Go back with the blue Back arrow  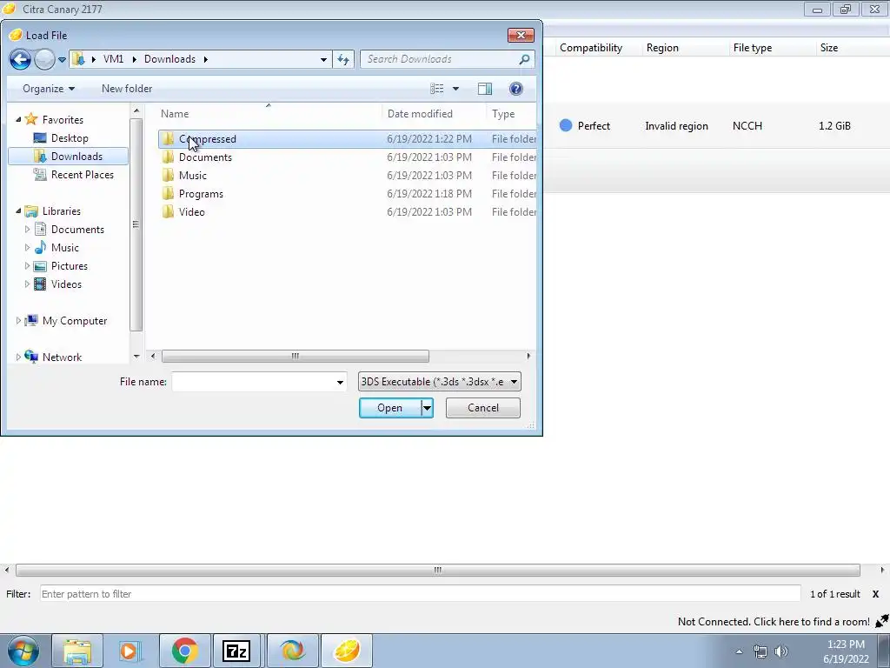[20, 59]
